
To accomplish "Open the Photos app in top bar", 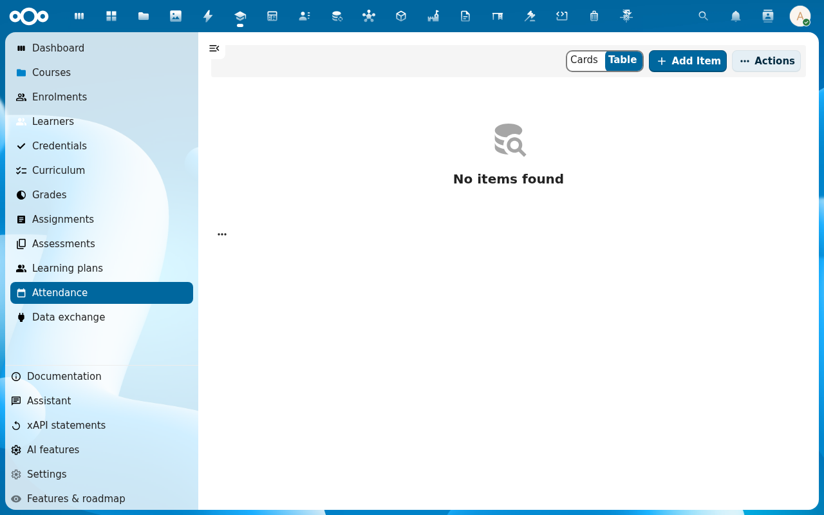I will [176, 16].
